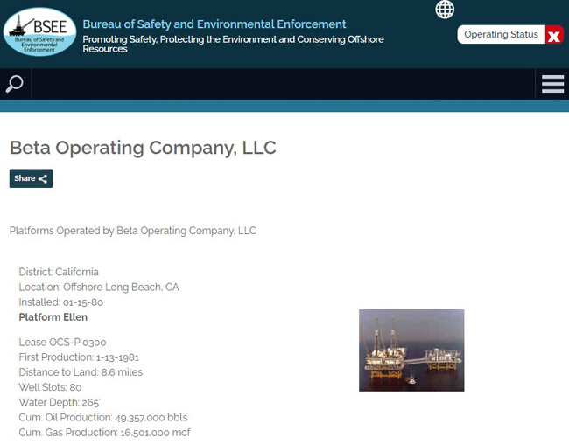
Task: Click Platforms Operated by Beta Operating Company text
Action: pyautogui.click(x=133, y=231)
